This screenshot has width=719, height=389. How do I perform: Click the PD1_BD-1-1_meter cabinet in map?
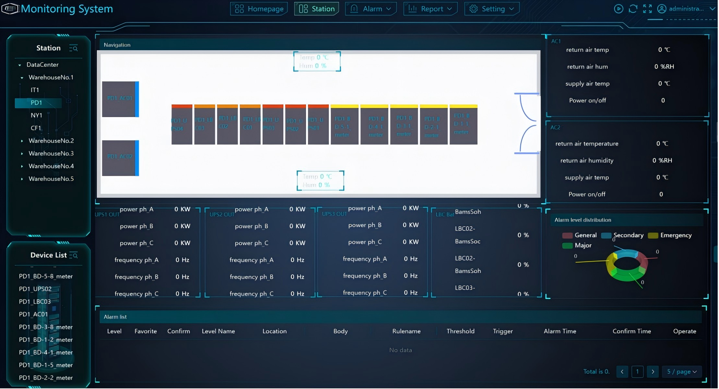point(464,125)
